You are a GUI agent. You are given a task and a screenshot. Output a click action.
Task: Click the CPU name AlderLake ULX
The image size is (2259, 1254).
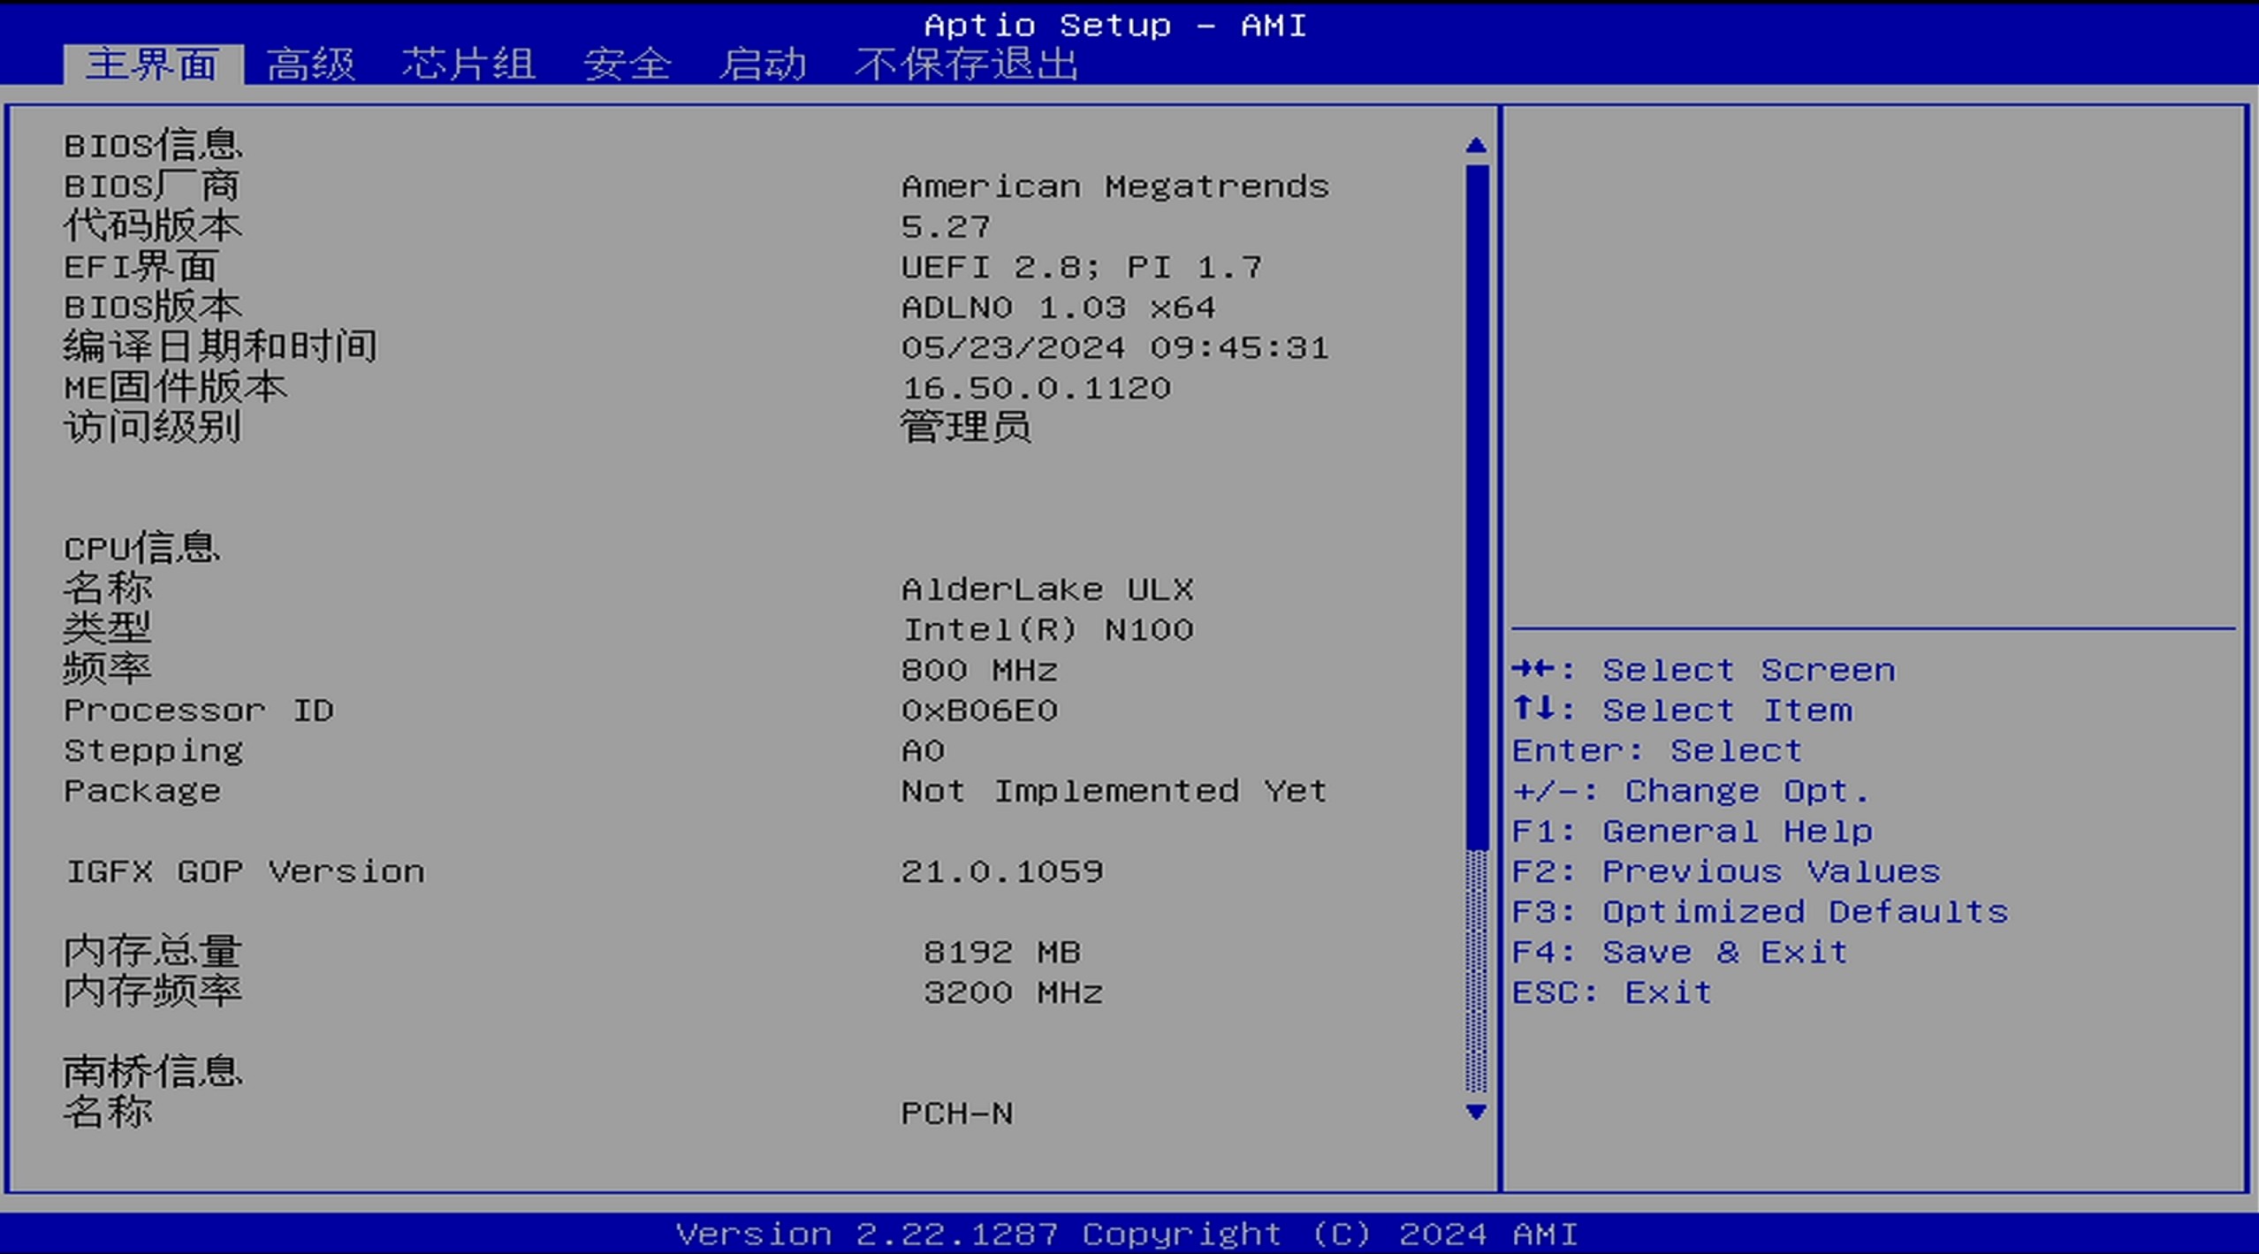(1048, 589)
